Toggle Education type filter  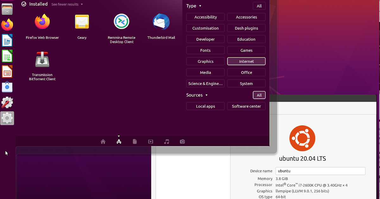246,39
